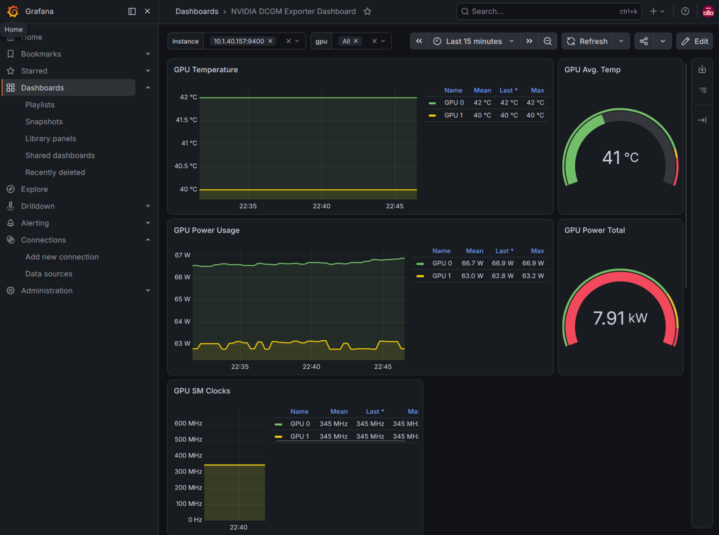
Task: Click the Grafana logo icon
Action: pos(13,11)
